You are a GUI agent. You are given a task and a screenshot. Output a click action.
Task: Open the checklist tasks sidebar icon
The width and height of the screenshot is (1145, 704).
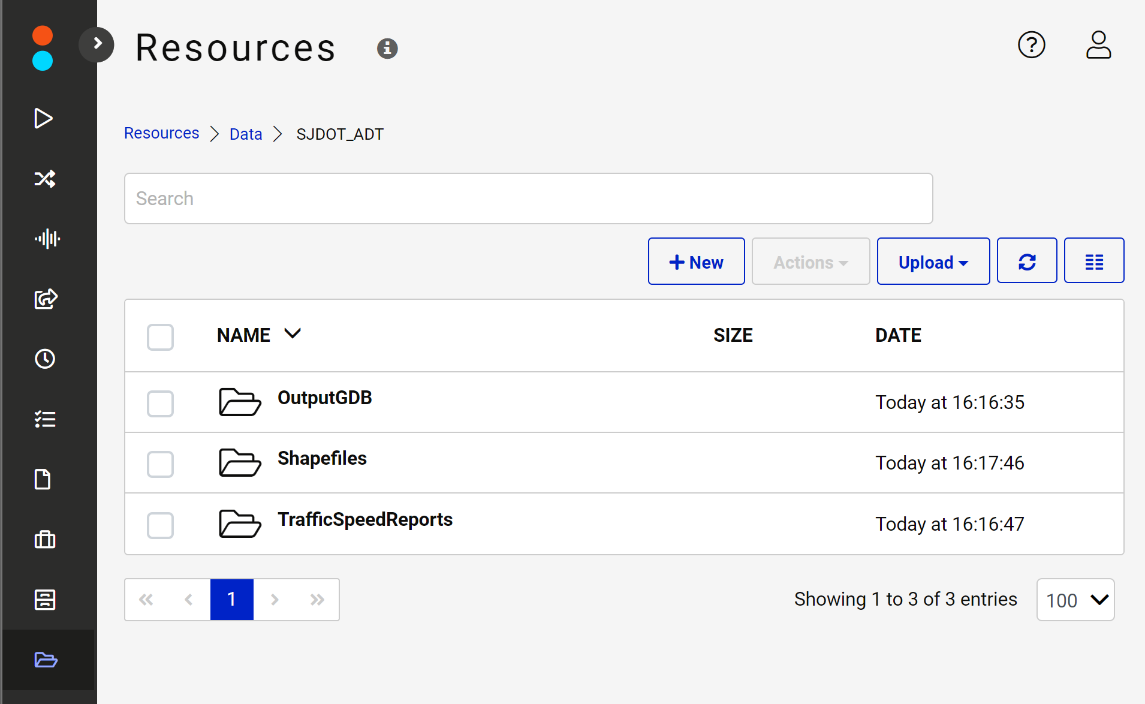pyautogui.click(x=45, y=419)
